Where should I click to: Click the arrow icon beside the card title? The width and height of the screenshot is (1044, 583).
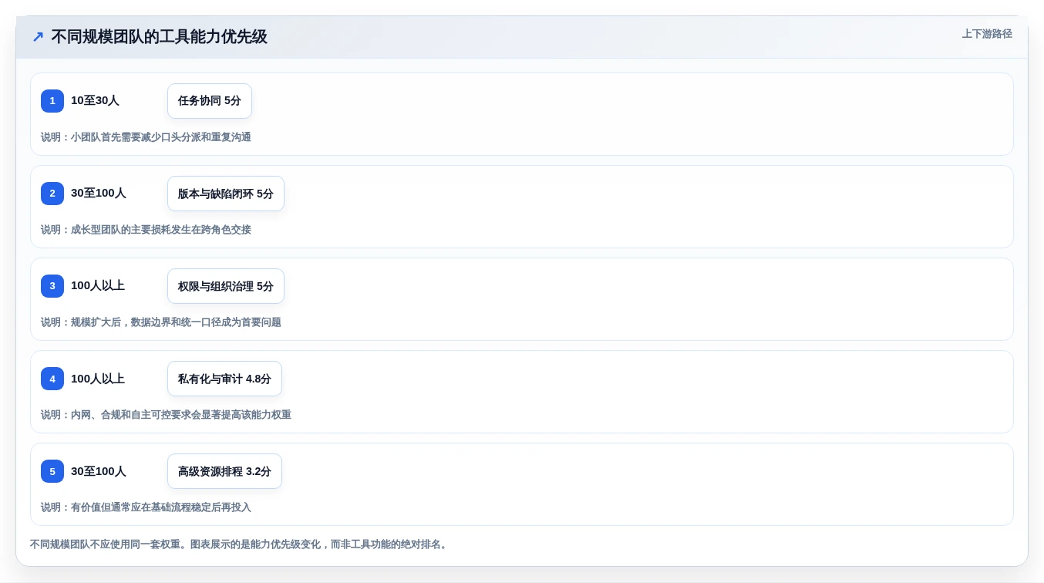38,37
